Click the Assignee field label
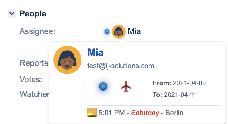228x124 pixels. pyautogui.click(x=38, y=31)
